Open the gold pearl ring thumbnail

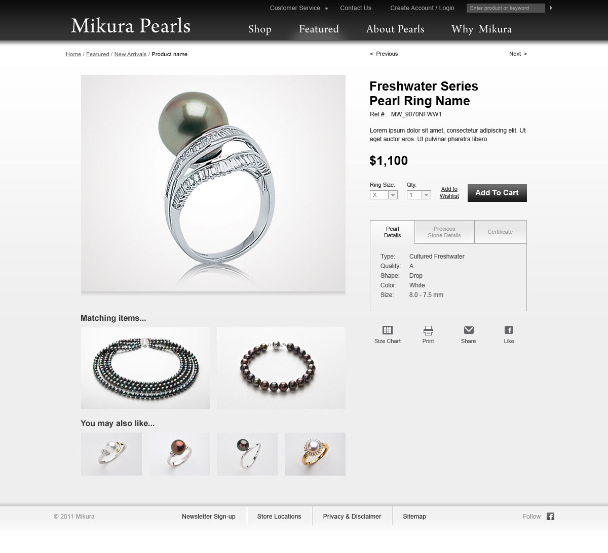click(315, 454)
